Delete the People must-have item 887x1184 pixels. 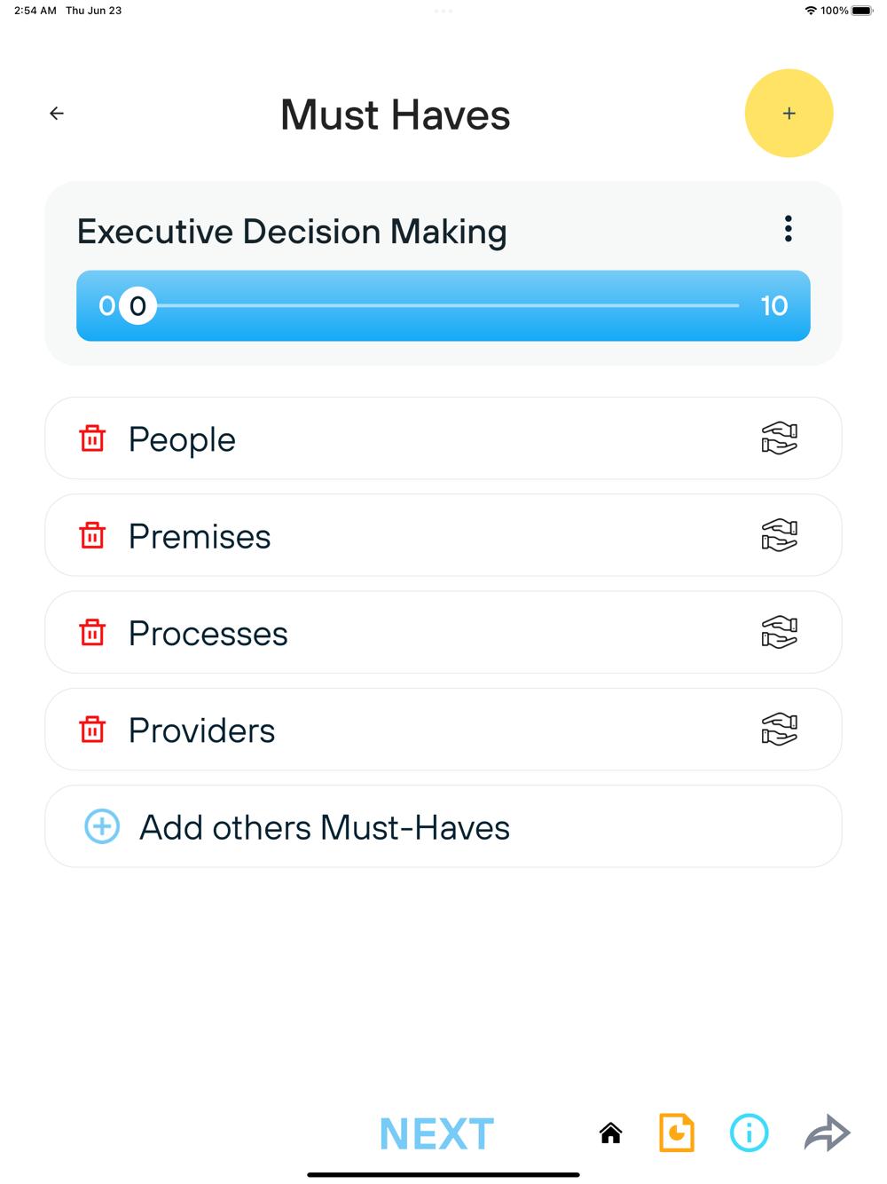[92, 438]
